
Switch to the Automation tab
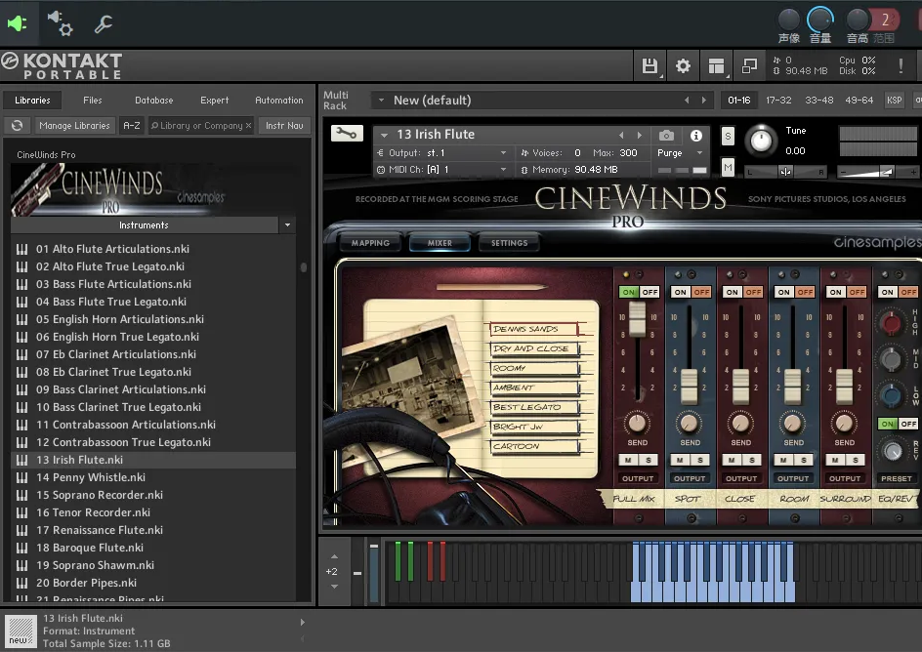[279, 101]
